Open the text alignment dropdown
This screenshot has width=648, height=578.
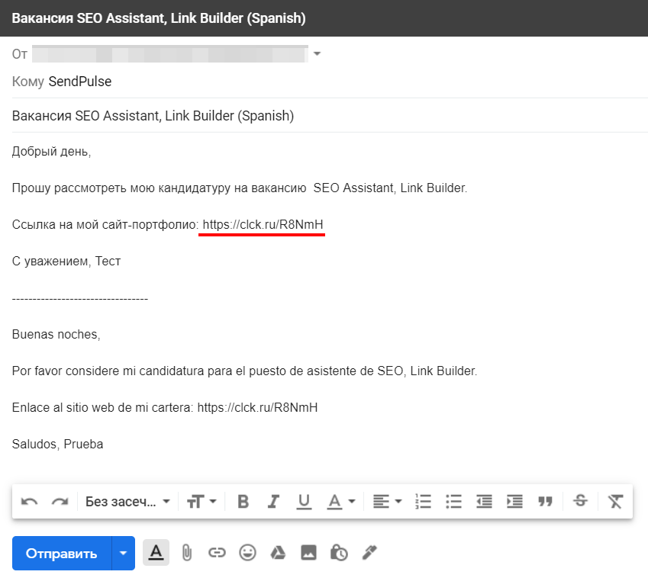coord(387,502)
